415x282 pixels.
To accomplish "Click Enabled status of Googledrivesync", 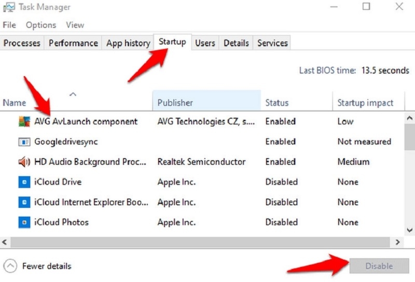I will coord(281,142).
